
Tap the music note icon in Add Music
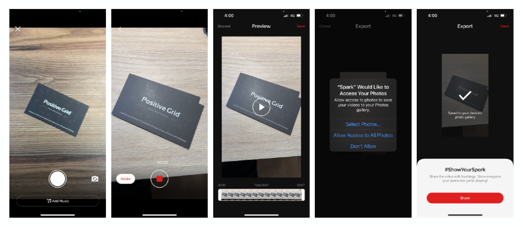(49, 201)
